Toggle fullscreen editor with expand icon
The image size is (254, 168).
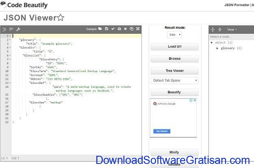click(x=138, y=29)
